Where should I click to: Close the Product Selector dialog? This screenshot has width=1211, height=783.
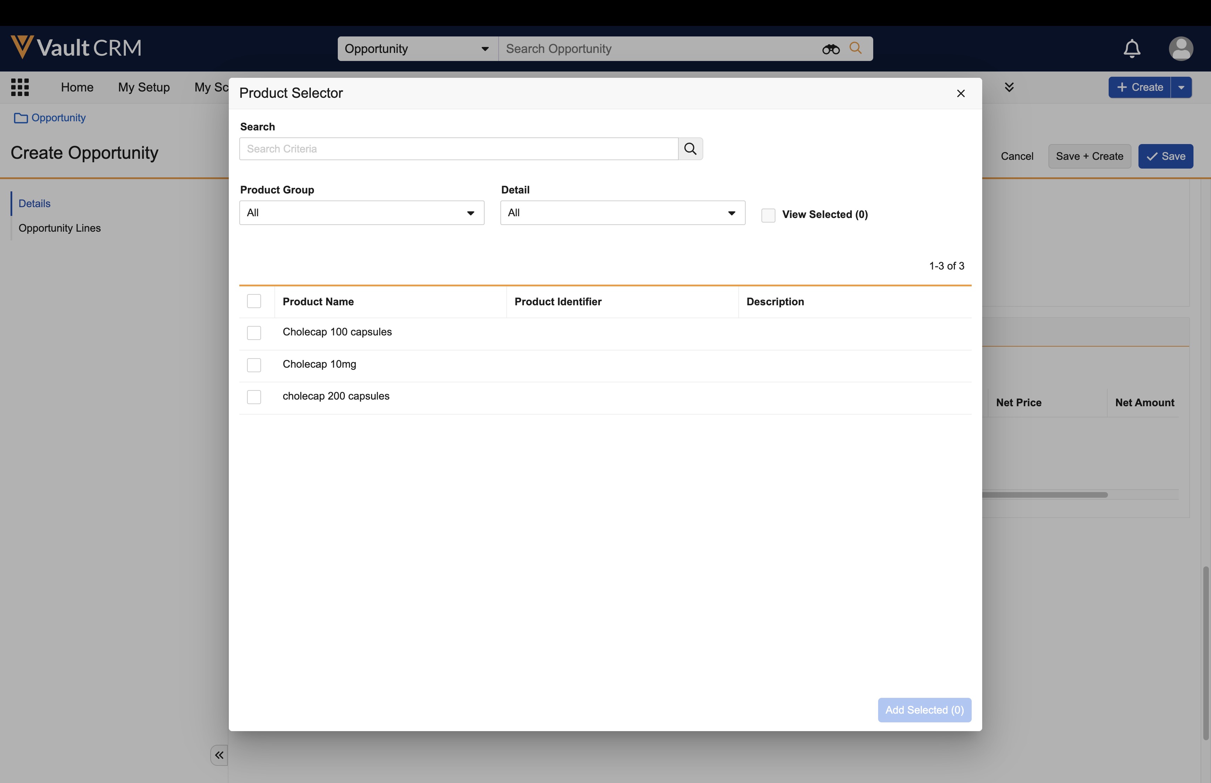pyautogui.click(x=960, y=94)
